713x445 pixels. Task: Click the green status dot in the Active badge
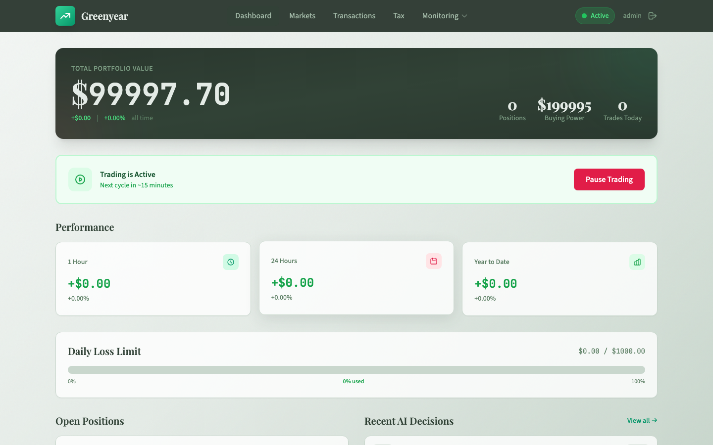coord(584,15)
